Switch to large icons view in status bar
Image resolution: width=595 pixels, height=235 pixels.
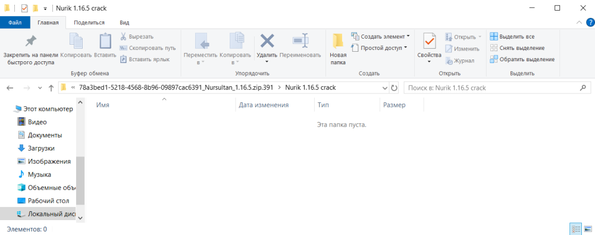pyautogui.click(x=588, y=229)
